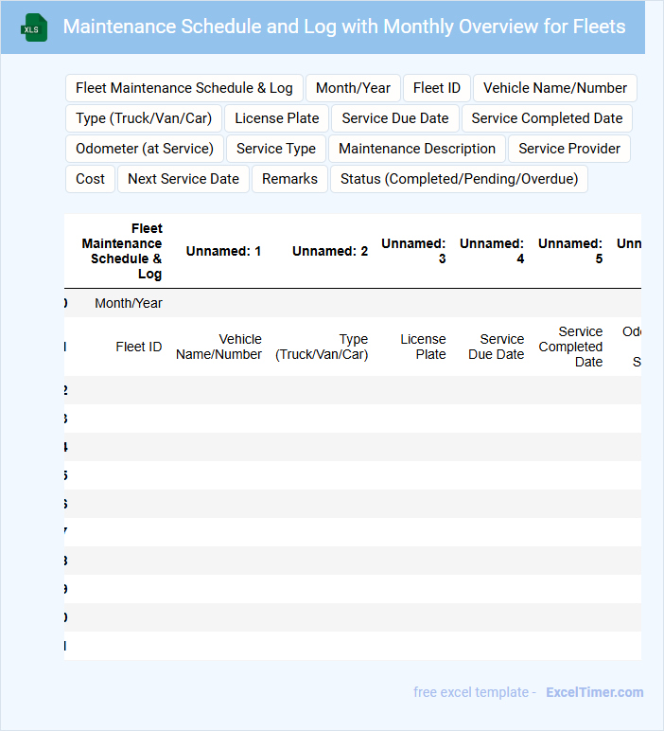
Task: Choose the Fleet ID tag
Action: 437,88
